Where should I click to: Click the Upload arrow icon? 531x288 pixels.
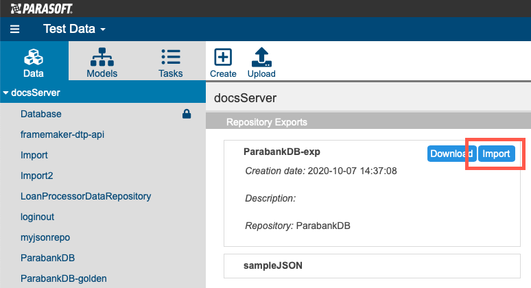click(261, 57)
